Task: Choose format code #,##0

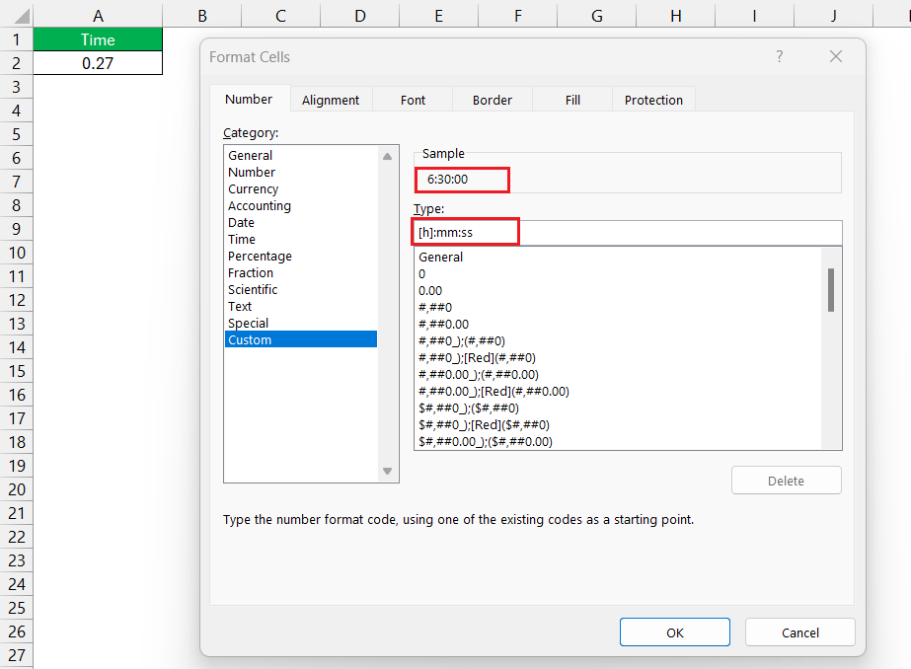Action: point(618,307)
